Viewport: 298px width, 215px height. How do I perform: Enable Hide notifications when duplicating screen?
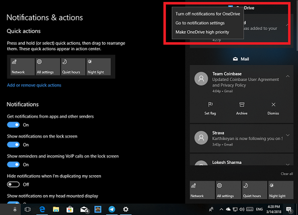pos(13,185)
